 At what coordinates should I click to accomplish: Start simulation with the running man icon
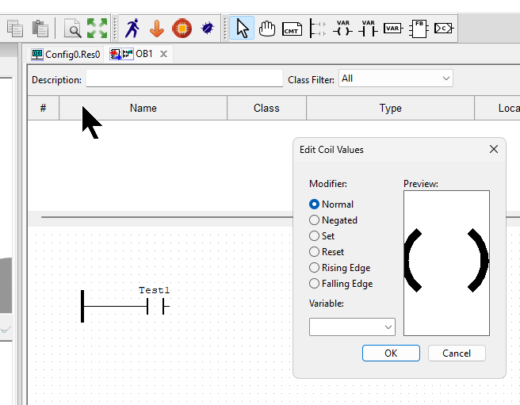(132, 29)
